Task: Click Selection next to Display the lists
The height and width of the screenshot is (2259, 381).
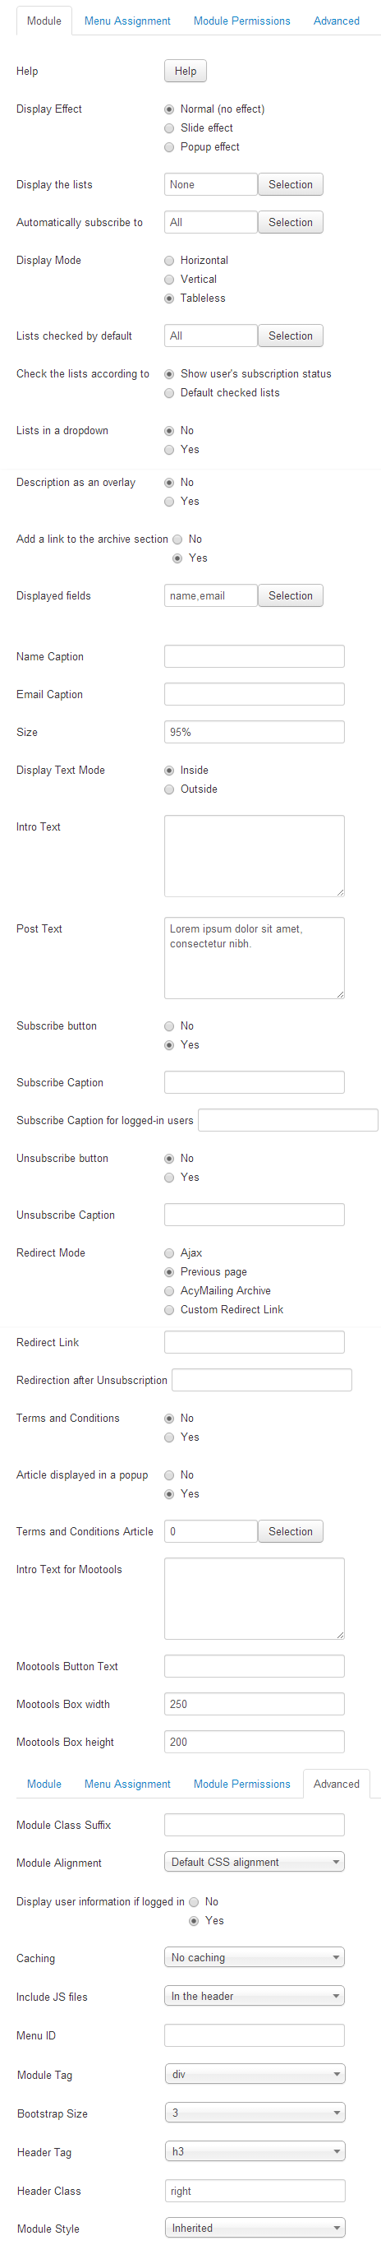Action: (x=291, y=185)
